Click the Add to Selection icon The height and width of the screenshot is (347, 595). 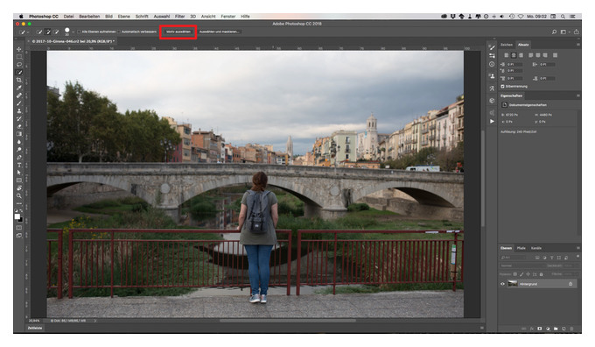point(48,32)
